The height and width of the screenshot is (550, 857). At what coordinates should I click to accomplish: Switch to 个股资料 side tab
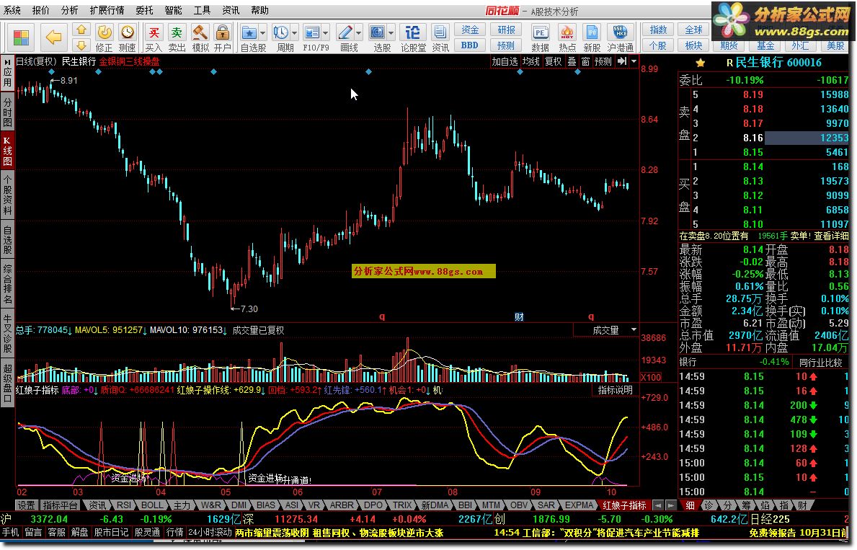[x=7, y=195]
